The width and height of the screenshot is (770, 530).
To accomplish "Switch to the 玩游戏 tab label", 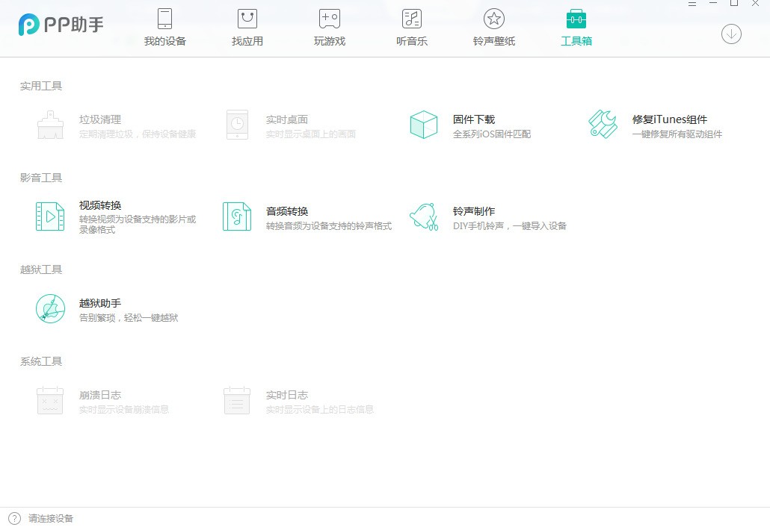I will (330, 41).
